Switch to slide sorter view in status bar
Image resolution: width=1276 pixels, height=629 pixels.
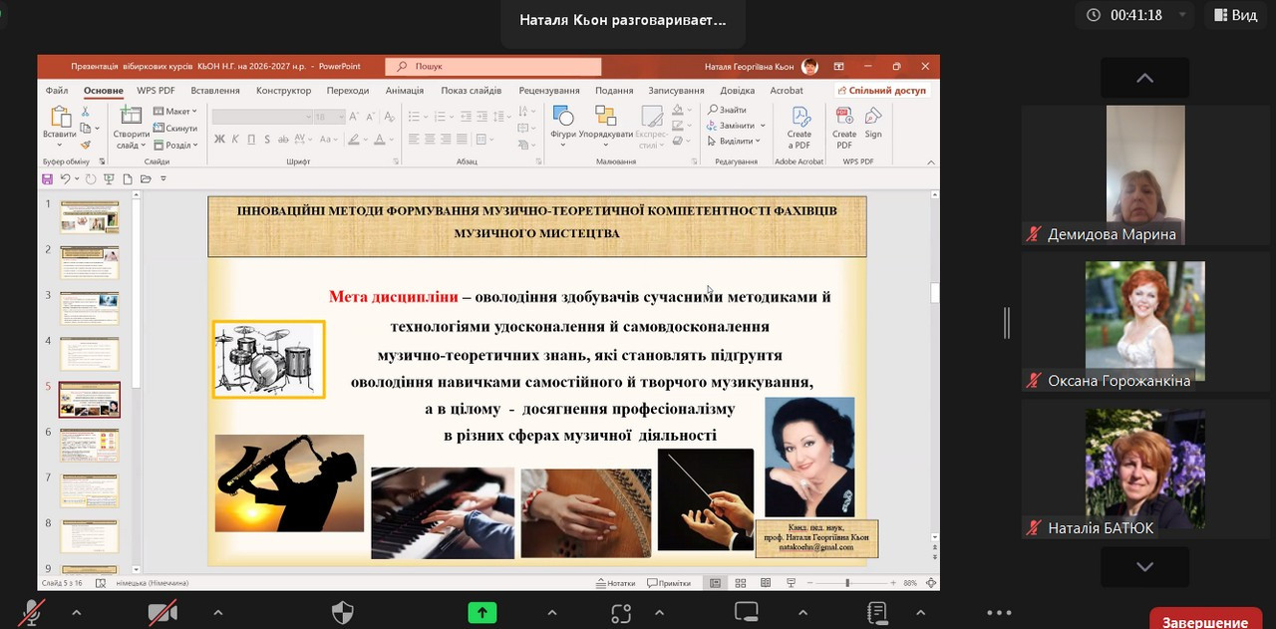pos(740,583)
